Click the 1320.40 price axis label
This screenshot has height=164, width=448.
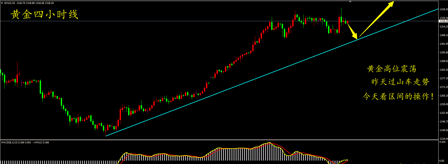[444, 18]
